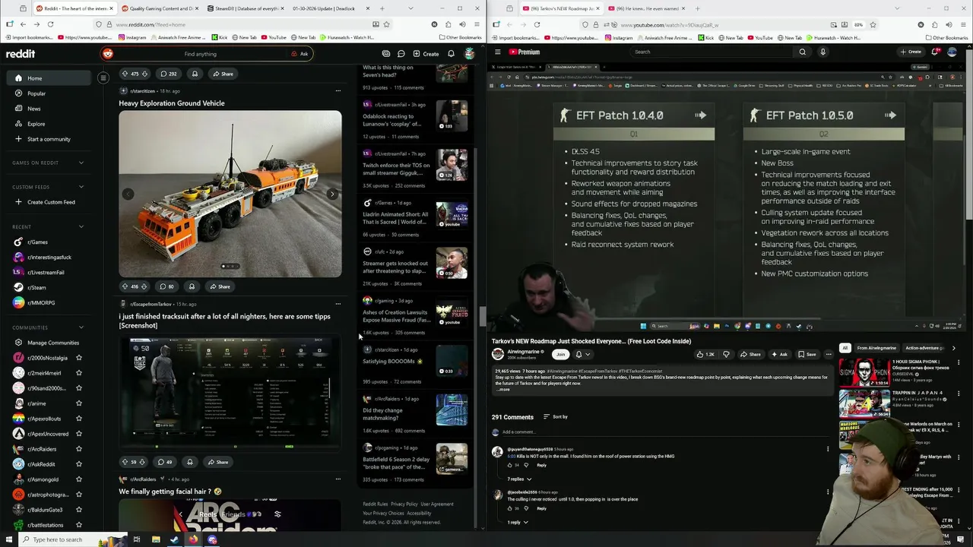Open options menu for 'facial hair' ArcRaiders post
Screen dimensions: 973x547
[x=338, y=479]
